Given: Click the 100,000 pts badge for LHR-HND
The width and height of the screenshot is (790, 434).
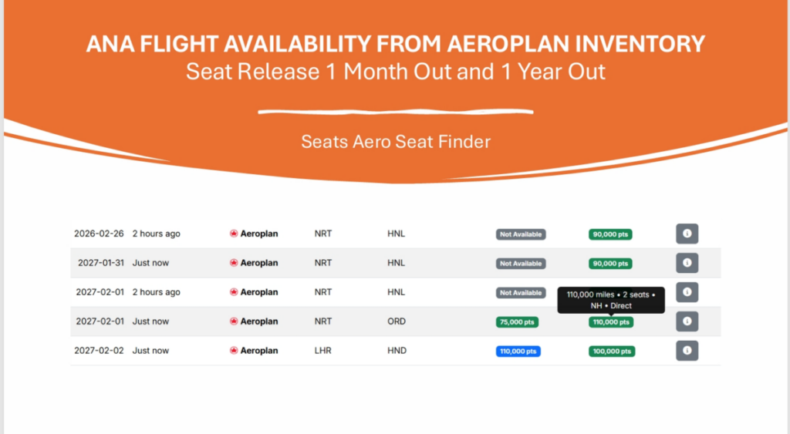Looking at the screenshot, I should click(611, 352).
